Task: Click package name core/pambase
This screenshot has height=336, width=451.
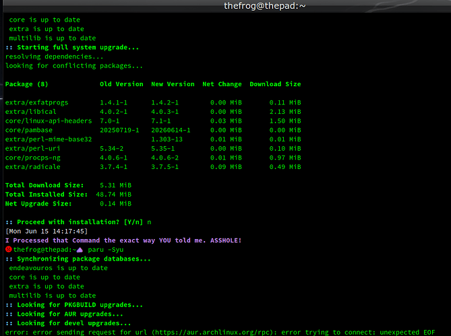Action: (x=29, y=130)
